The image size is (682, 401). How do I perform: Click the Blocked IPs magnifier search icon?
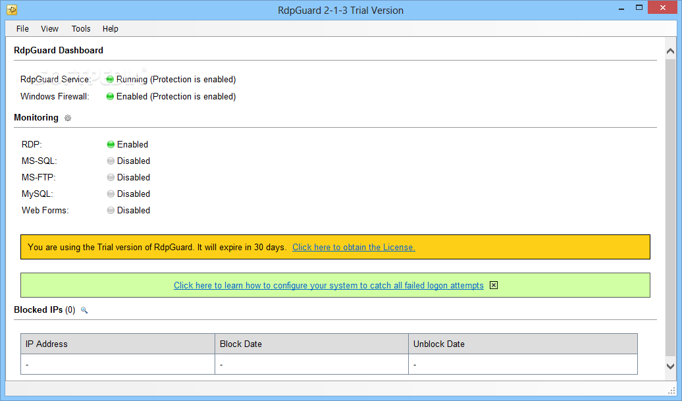84,310
